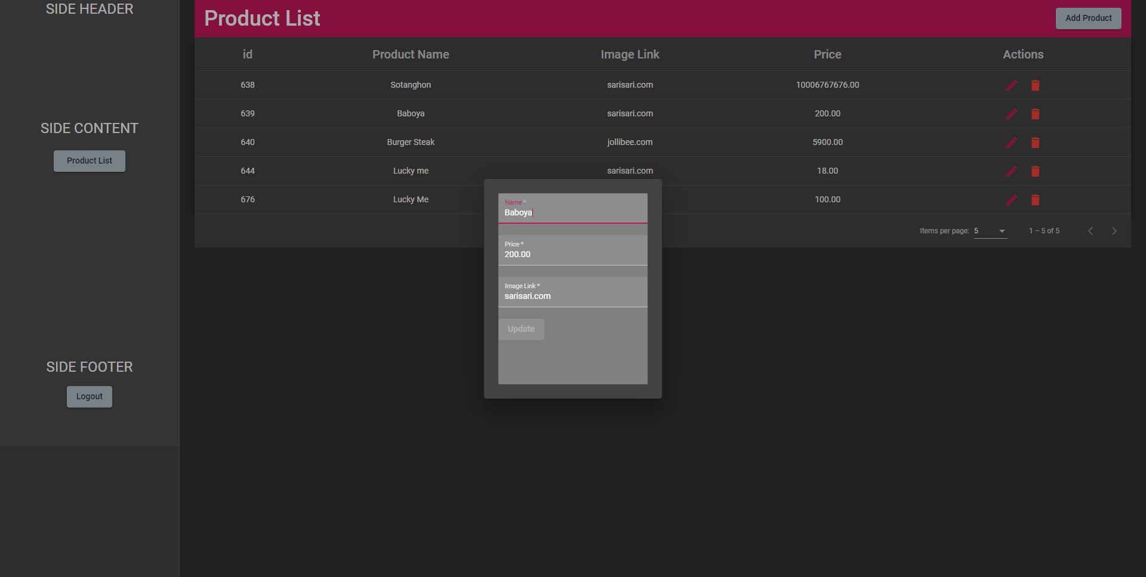Focus the Image Link input field
Image resolution: width=1146 pixels, height=577 pixels.
tap(573, 292)
